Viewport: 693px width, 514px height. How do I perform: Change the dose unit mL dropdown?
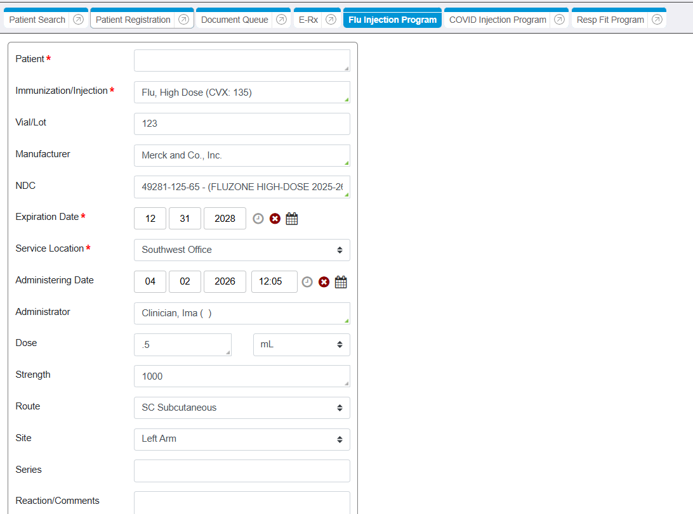coord(301,345)
